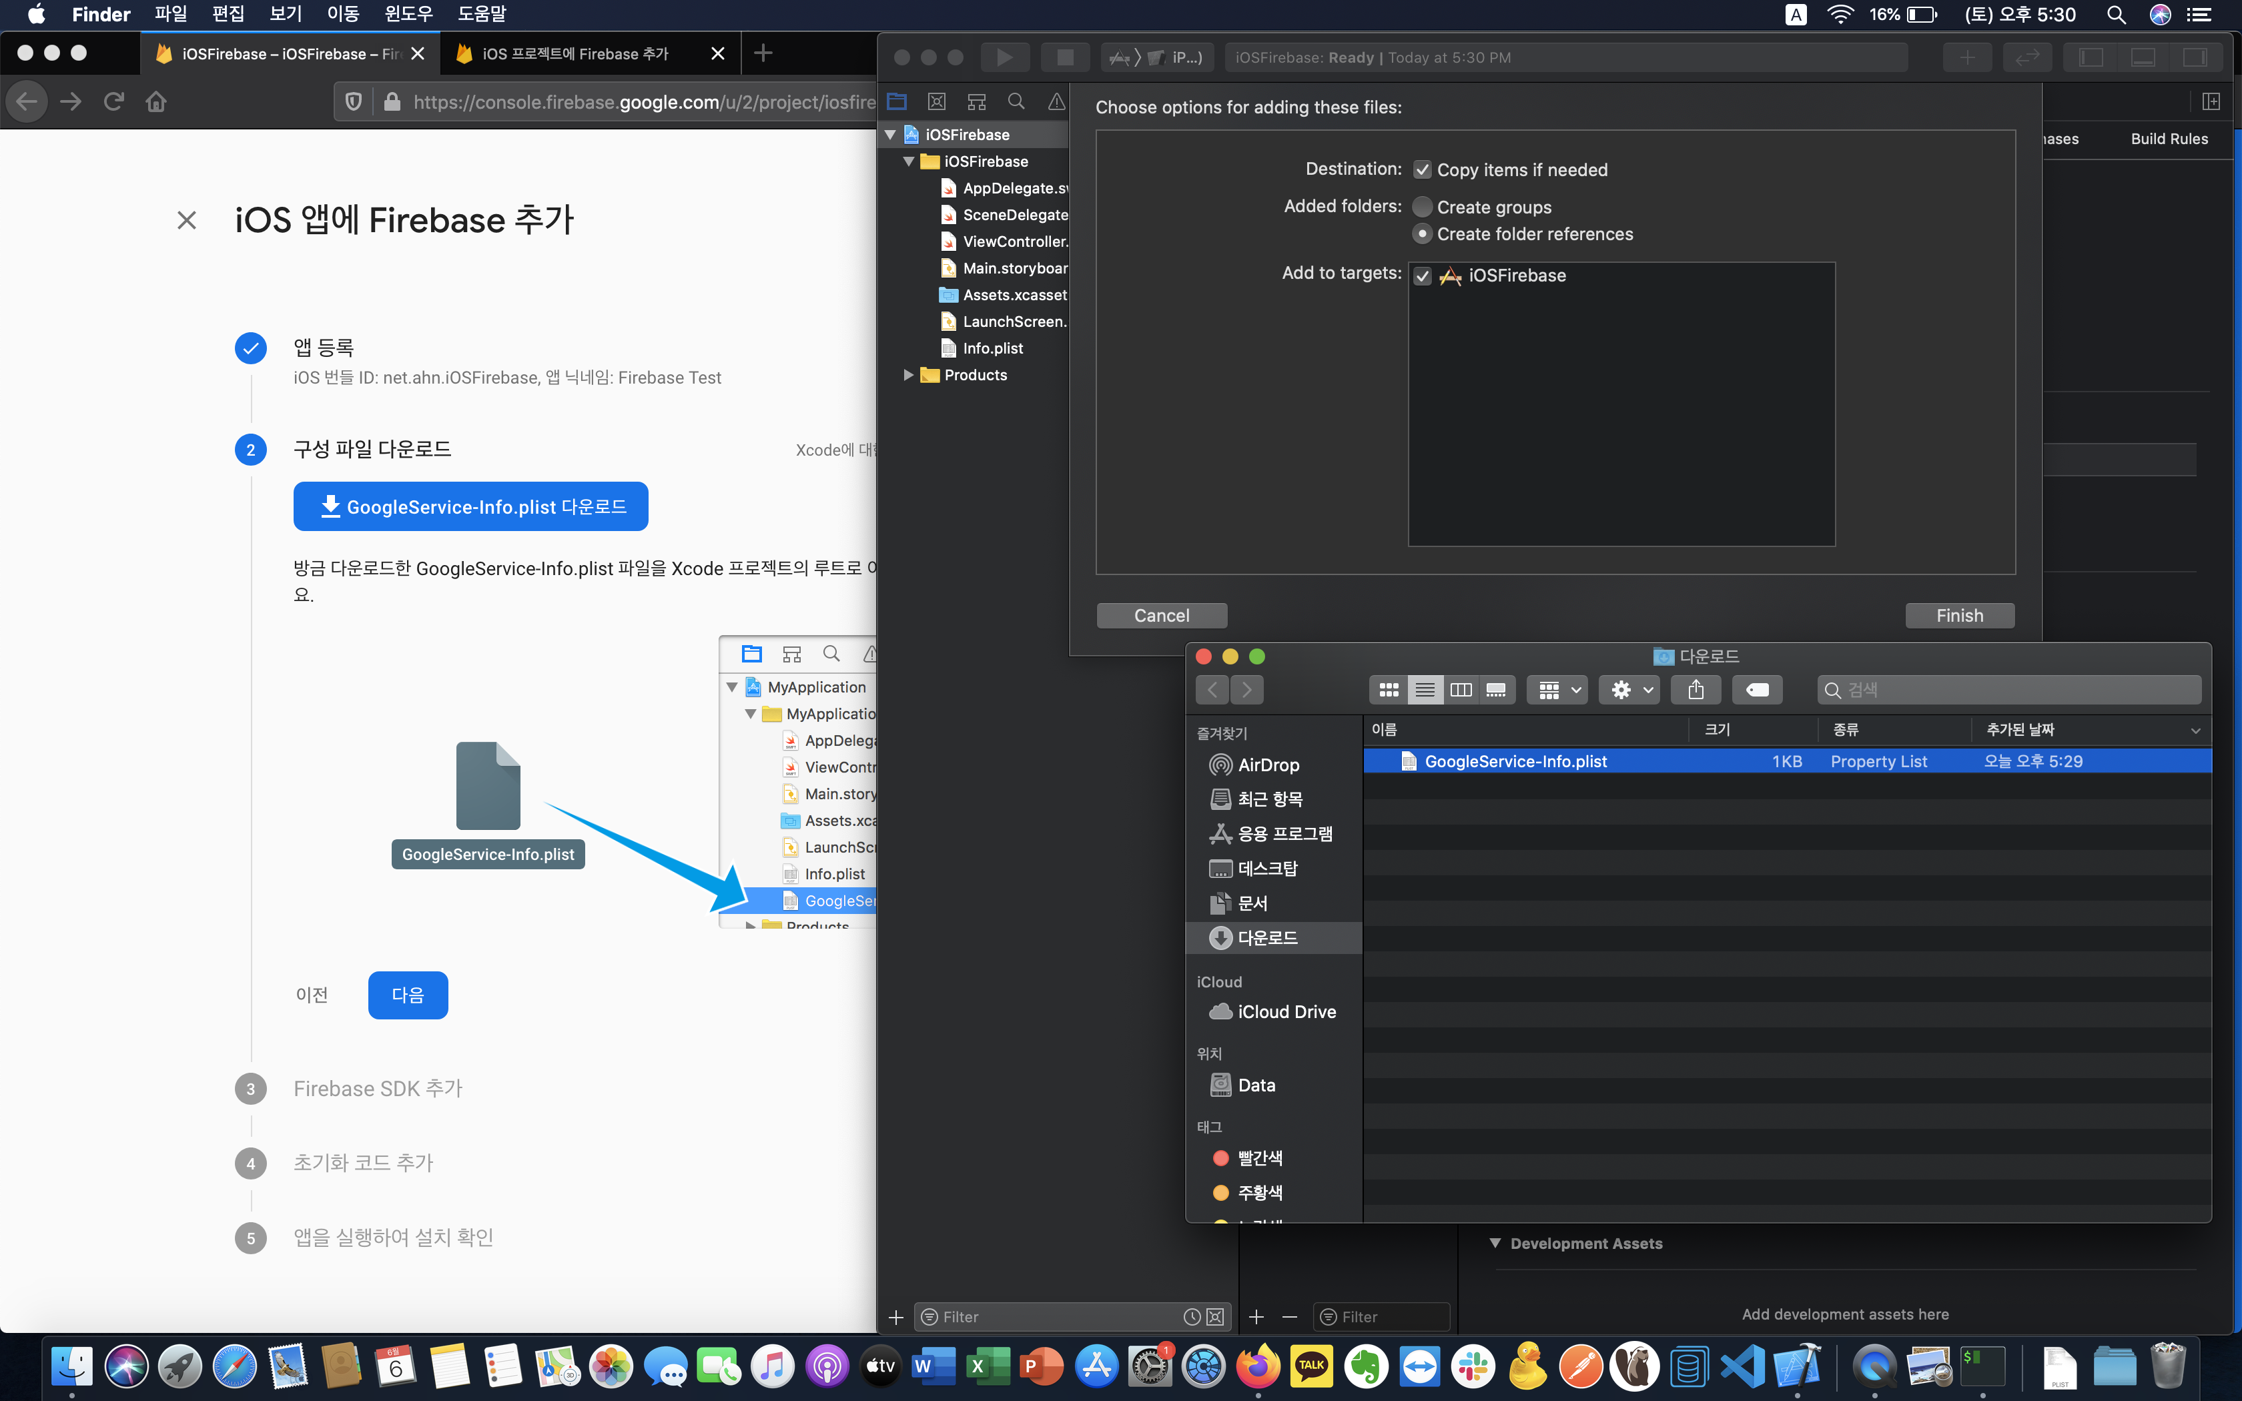Click the Finder share icon
The height and width of the screenshot is (1401, 2242).
pos(1696,689)
